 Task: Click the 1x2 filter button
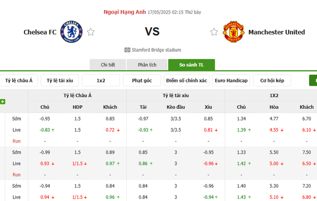101,80
